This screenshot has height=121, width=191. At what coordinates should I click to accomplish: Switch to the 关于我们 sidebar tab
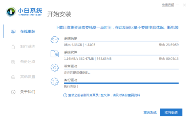coord(27,92)
